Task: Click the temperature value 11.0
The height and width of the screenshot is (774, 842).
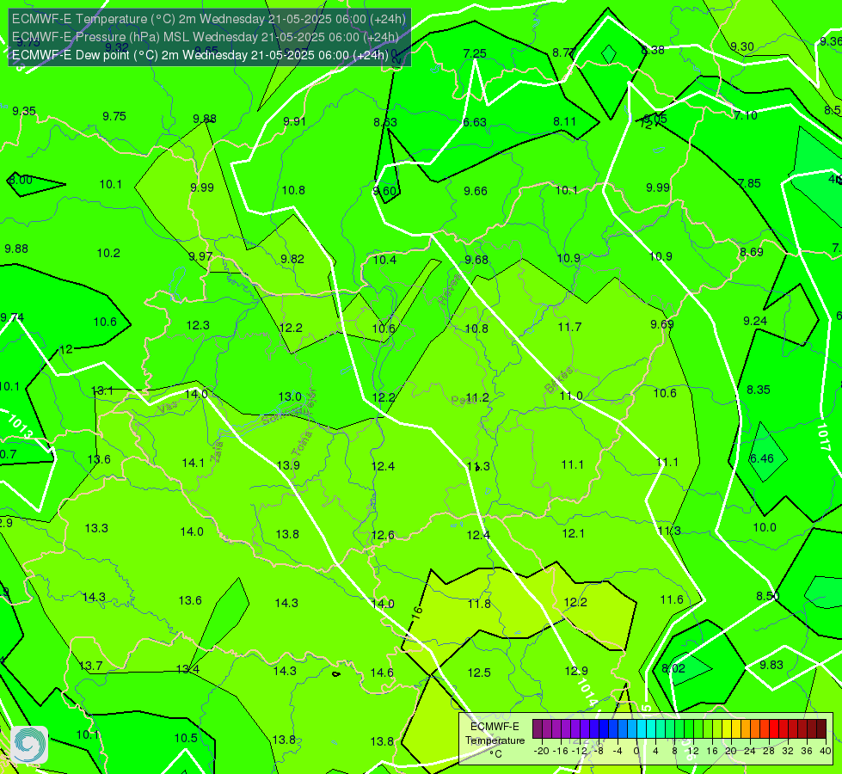Action: 571,396
